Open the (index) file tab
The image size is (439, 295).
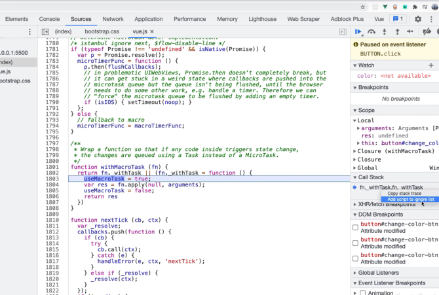click(x=63, y=31)
